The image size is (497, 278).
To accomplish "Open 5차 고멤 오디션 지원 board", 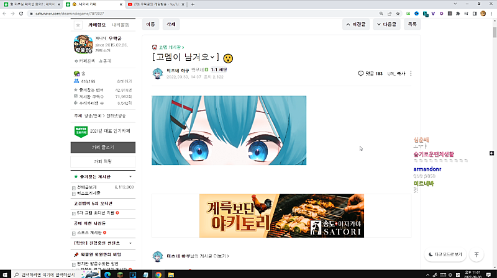I will [x=96, y=213].
